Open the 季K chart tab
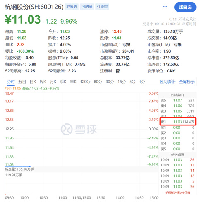The height and width of the screenshot is (202, 207). pos(63,82)
